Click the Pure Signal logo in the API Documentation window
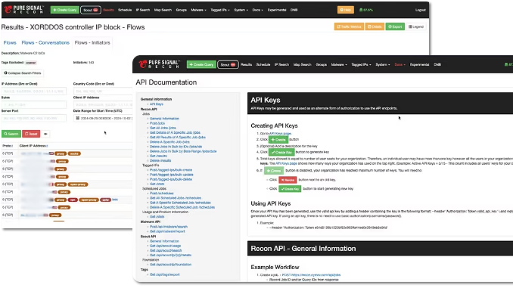Screen dimensions: 513x288 pos(160,64)
